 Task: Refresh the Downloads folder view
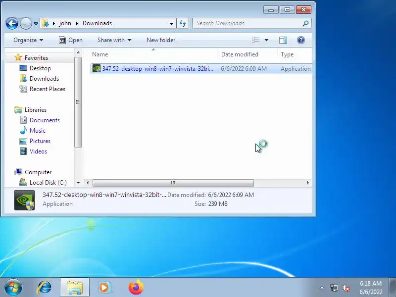[183, 23]
